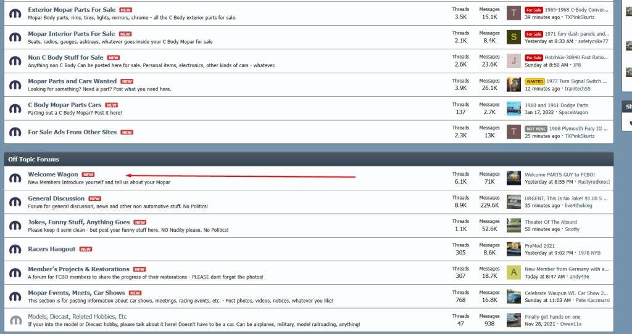Open Non C Body Stuff for Sale
632x334 pixels.
point(65,57)
